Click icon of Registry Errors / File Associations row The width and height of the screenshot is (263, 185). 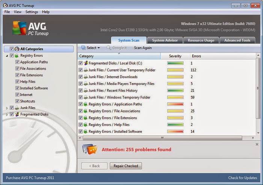[x=86, y=111]
